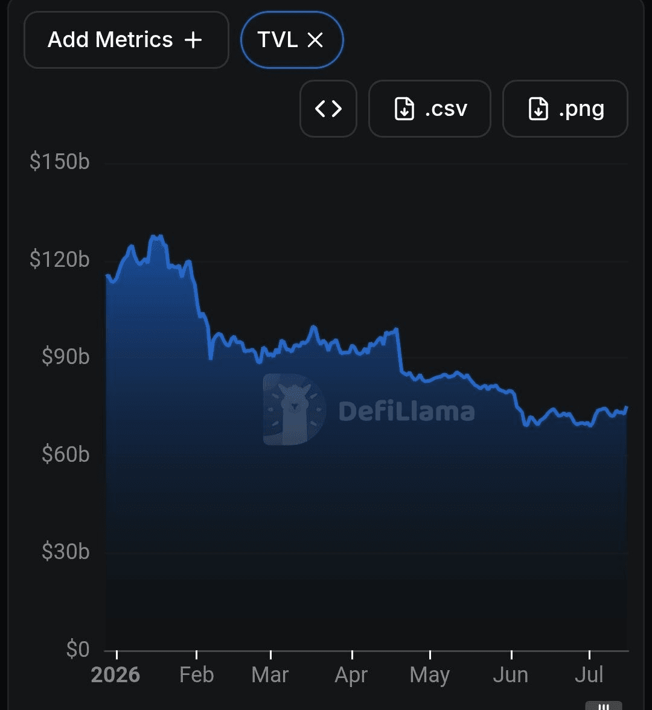Viewport: 652px width, 710px height.
Task: Click the plus icon beside Add Metrics
Action: click(193, 40)
